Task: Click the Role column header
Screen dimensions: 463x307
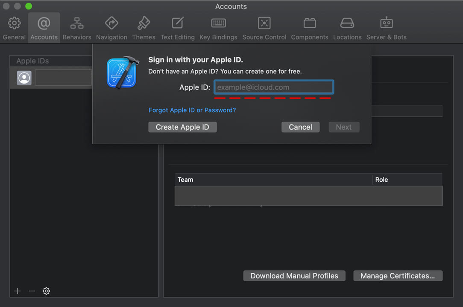Action: tap(408, 180)
